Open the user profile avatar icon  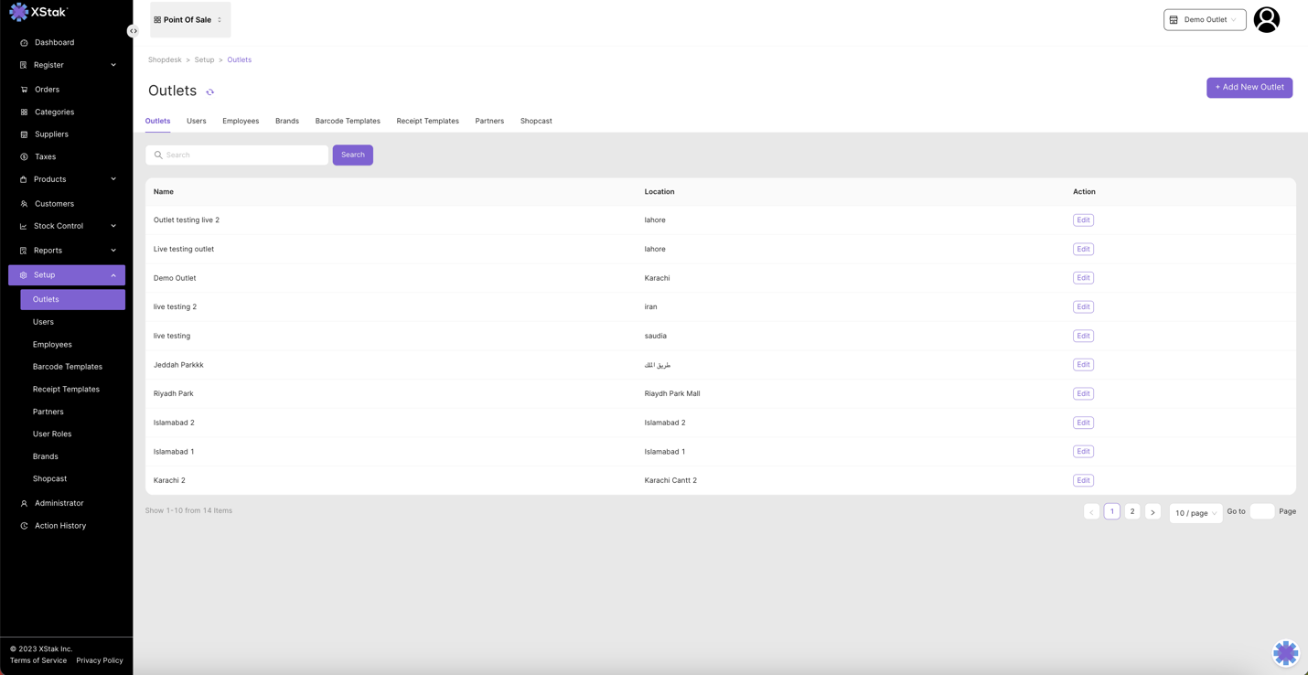(x=1266, y=19)
